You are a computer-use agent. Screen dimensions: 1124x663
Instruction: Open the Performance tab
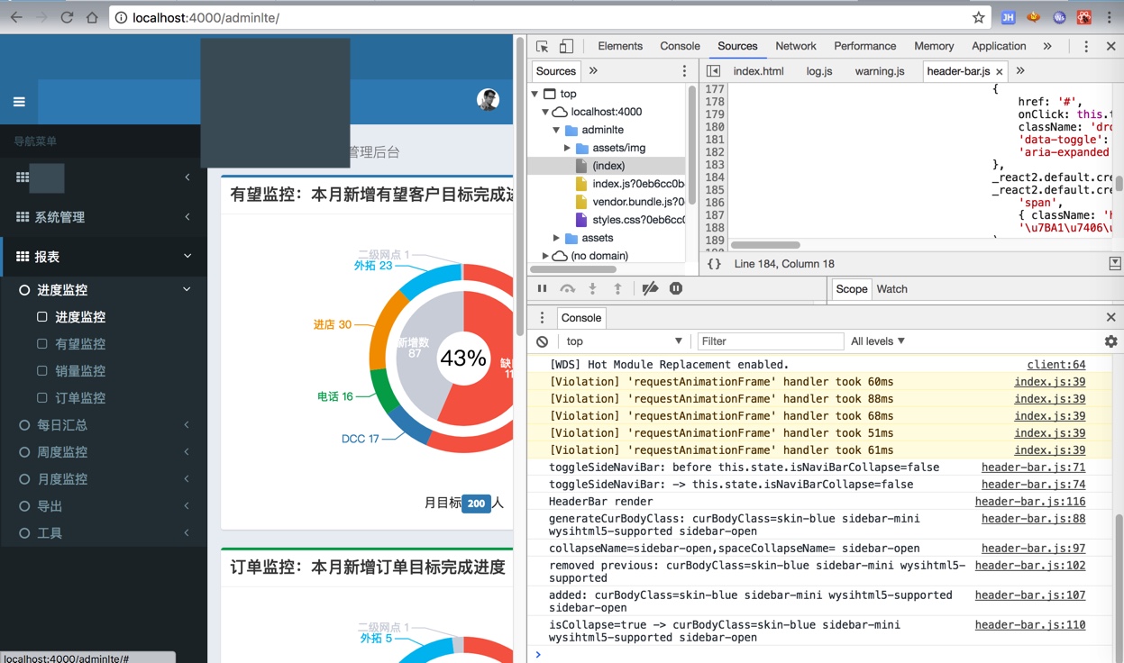[x=865, y=46]
